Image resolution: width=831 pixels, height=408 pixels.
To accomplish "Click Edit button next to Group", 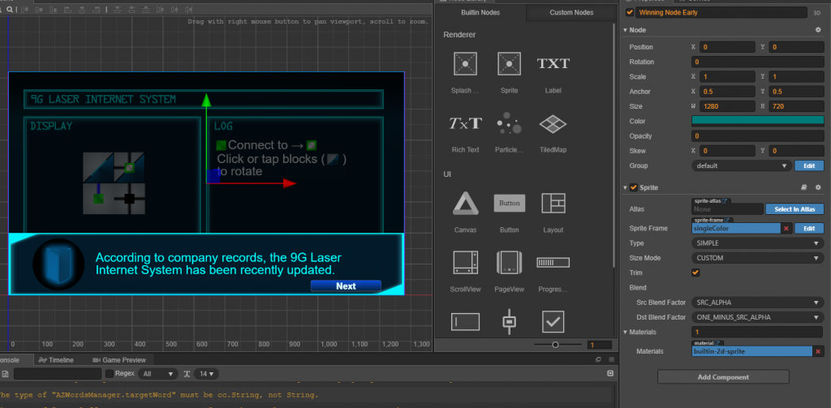I will pyautogui.click(x=809, y=165).
